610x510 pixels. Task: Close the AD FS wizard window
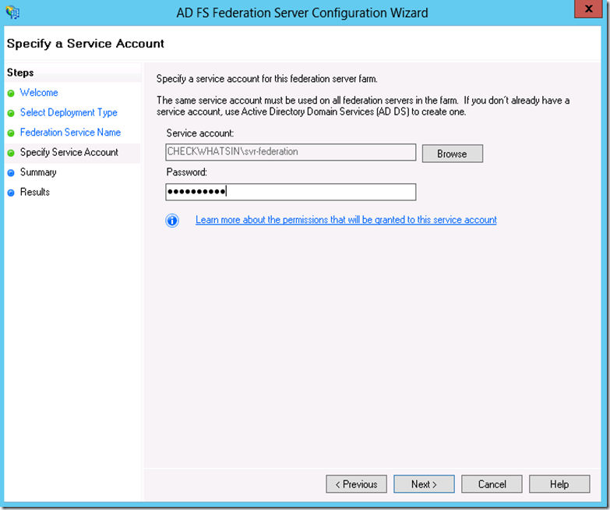(588, 9)
